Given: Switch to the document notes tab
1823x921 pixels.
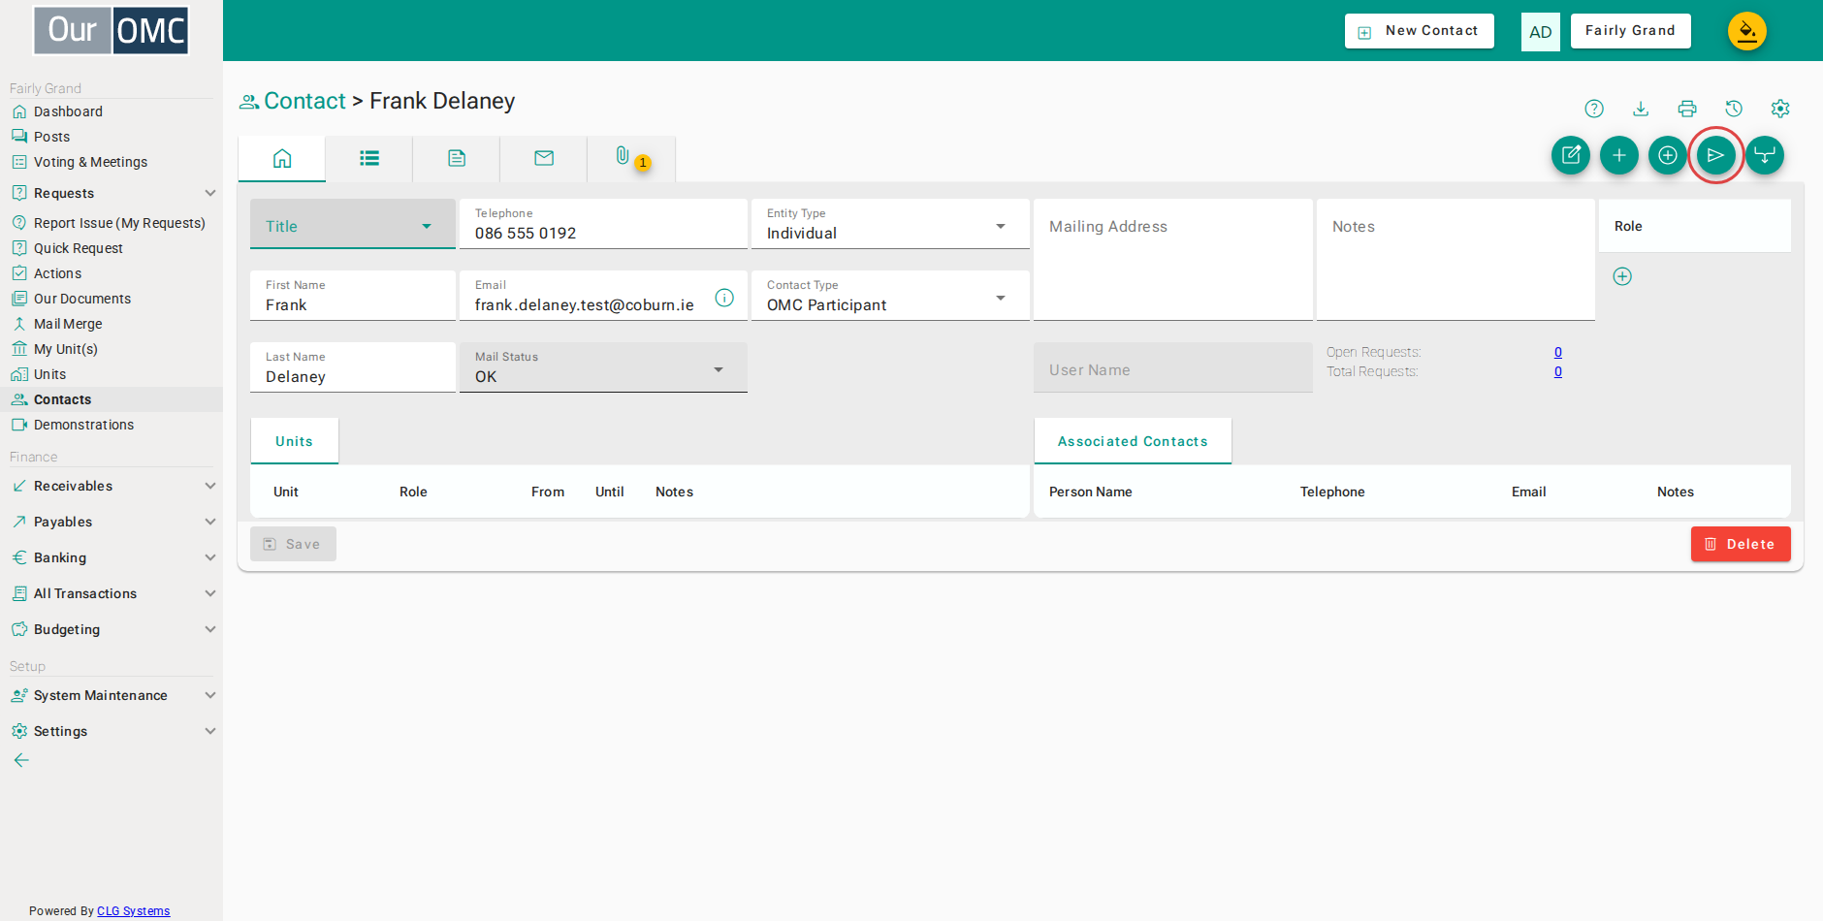Looking at the screenshot, I should [x=457, y=158].
